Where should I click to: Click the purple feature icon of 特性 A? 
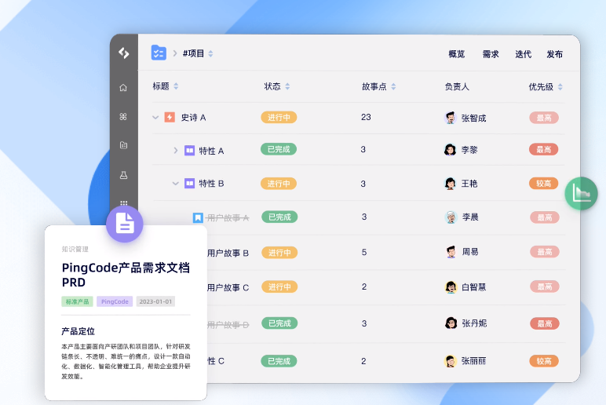tap(189, 151)
